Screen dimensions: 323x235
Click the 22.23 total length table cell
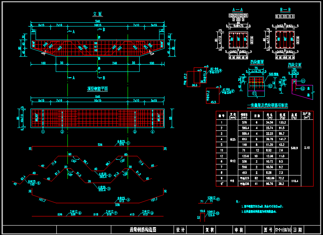(269, 134)
